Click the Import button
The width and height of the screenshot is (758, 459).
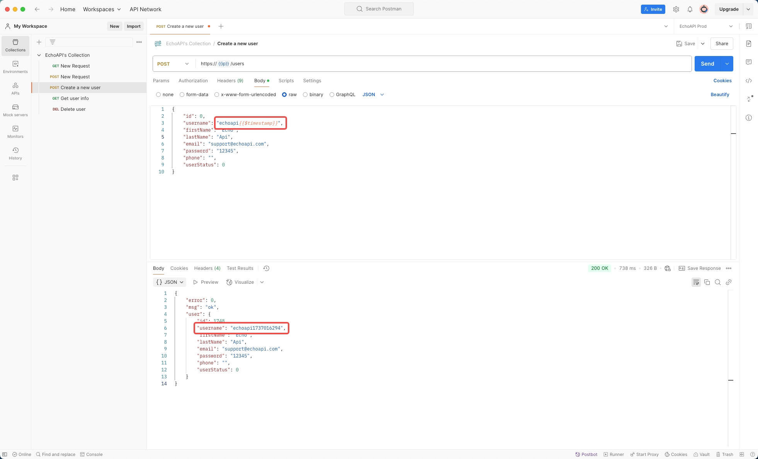134,26
